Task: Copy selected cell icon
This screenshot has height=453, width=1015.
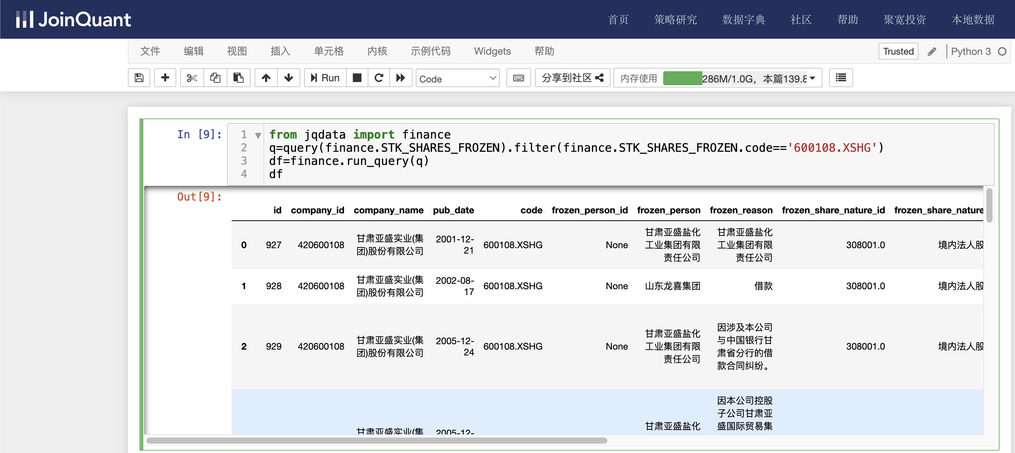Action: (x=215, y=78)
